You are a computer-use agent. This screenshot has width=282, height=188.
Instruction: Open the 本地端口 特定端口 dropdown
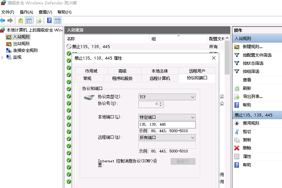167,117
